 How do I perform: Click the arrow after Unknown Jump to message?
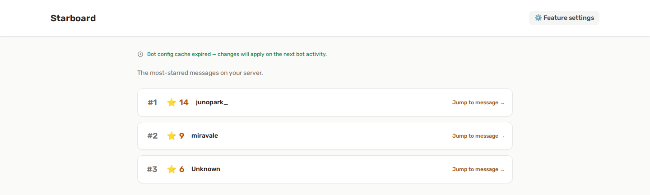click(x=502, y=170)
